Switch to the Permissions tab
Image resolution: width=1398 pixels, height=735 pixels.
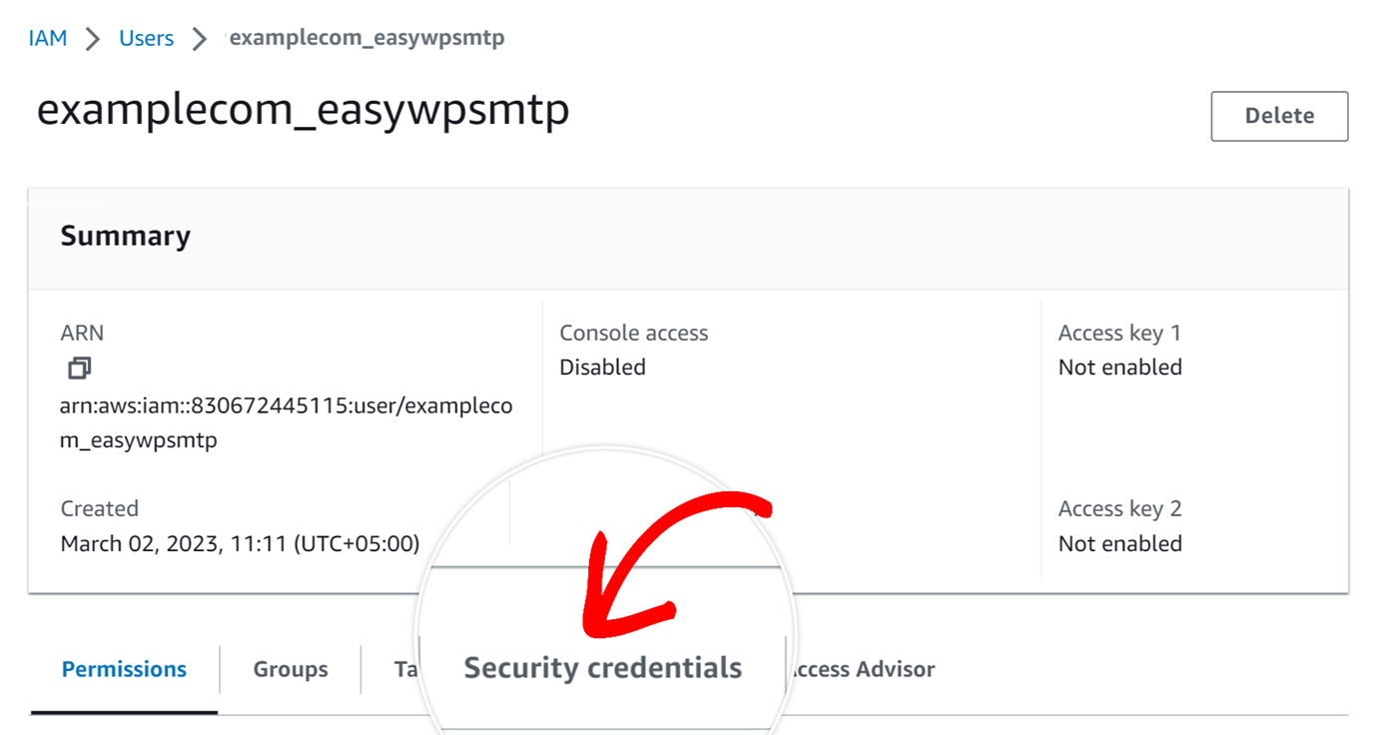pyautogui.click(x=124, y=668)
